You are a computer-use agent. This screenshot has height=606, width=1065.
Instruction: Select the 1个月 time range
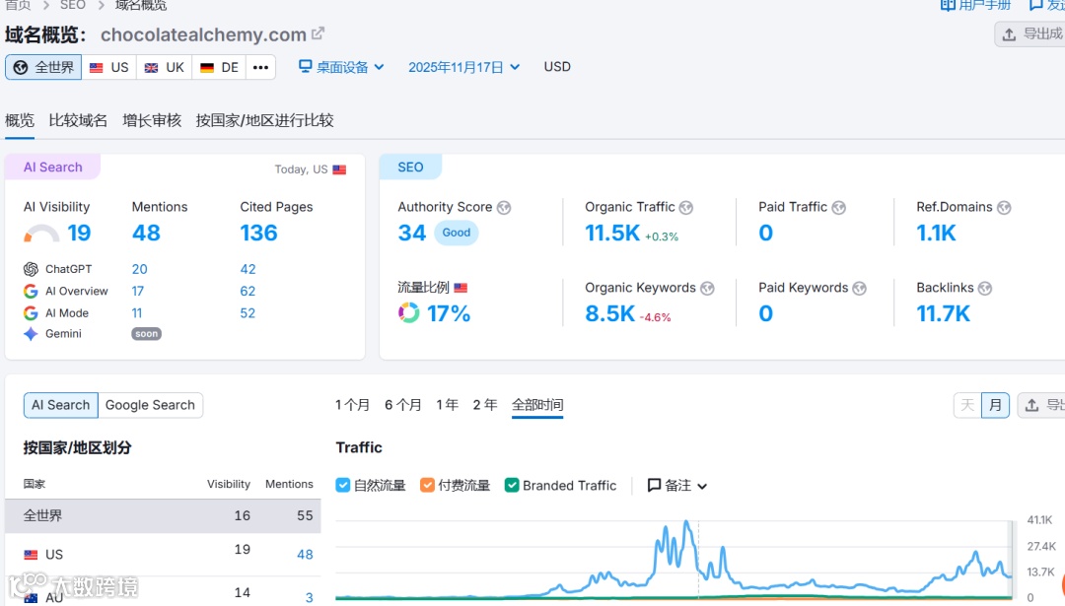[x=352, y=405]
